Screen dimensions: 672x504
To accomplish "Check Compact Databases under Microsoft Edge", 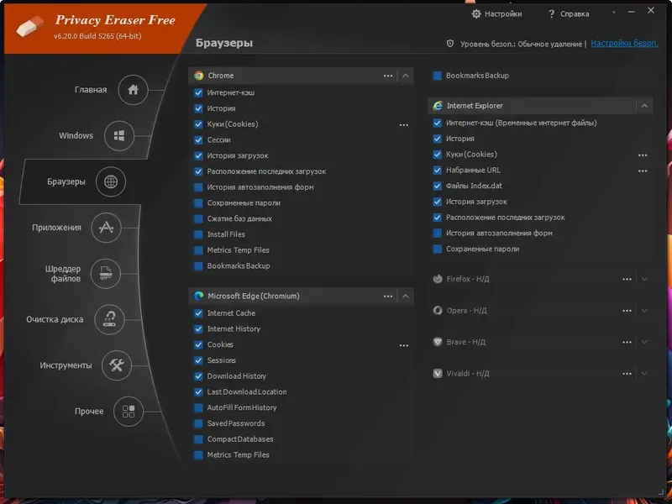I will (x=200, y=438).
